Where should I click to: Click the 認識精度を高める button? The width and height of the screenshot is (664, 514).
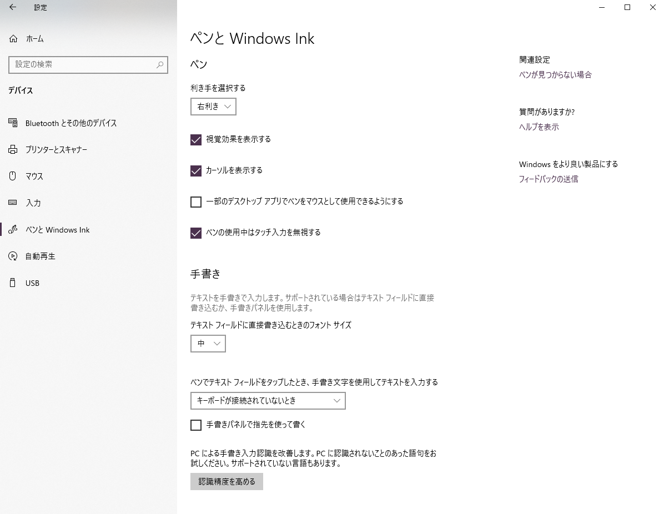(x=227, y=482)
